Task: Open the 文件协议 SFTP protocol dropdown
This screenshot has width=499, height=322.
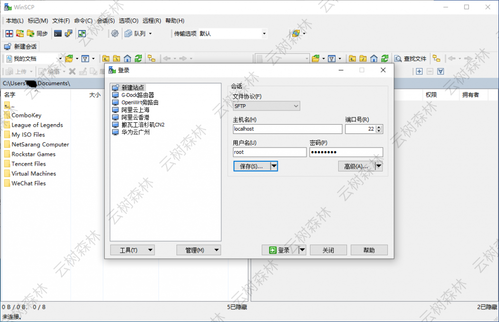Action: (267, 106)
